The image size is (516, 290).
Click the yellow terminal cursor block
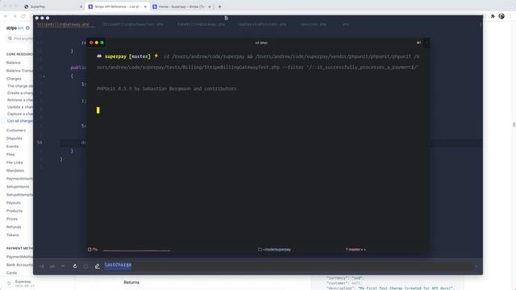(98, 110)
